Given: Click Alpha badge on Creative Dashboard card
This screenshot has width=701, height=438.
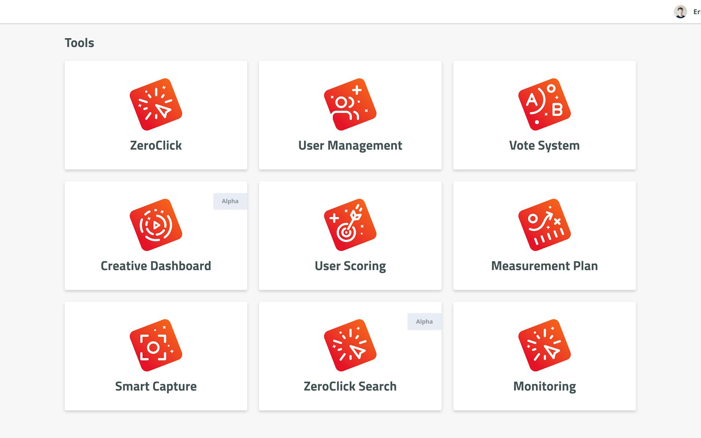Looking at the screenshot, I should (x=230, y=201).
